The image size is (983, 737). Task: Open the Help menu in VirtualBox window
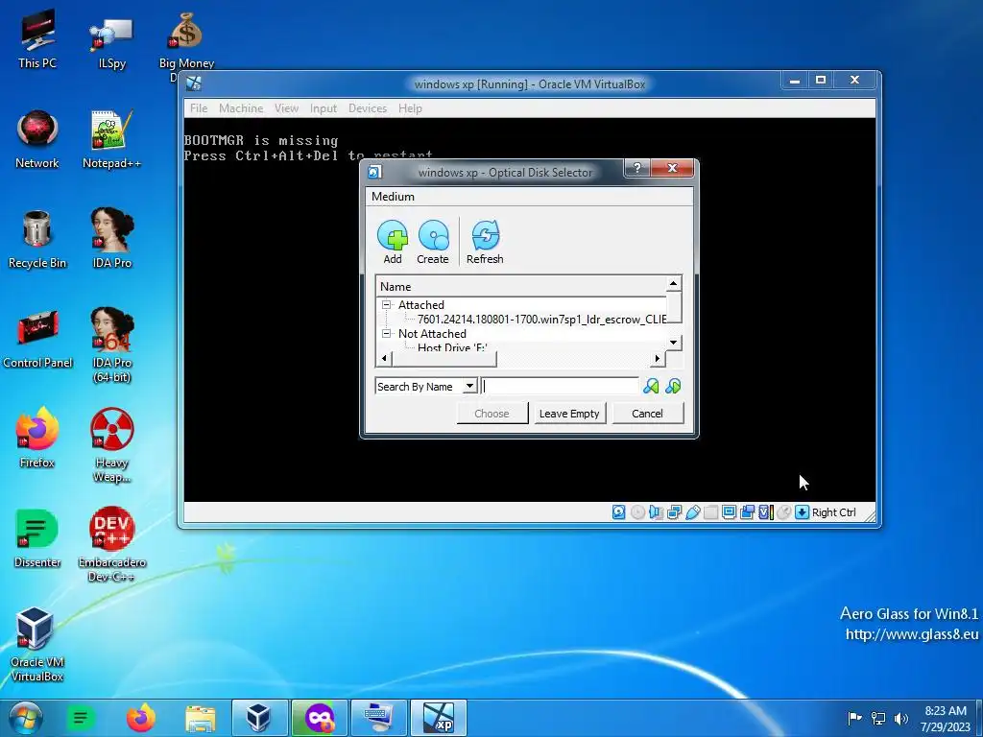point(410,108)
